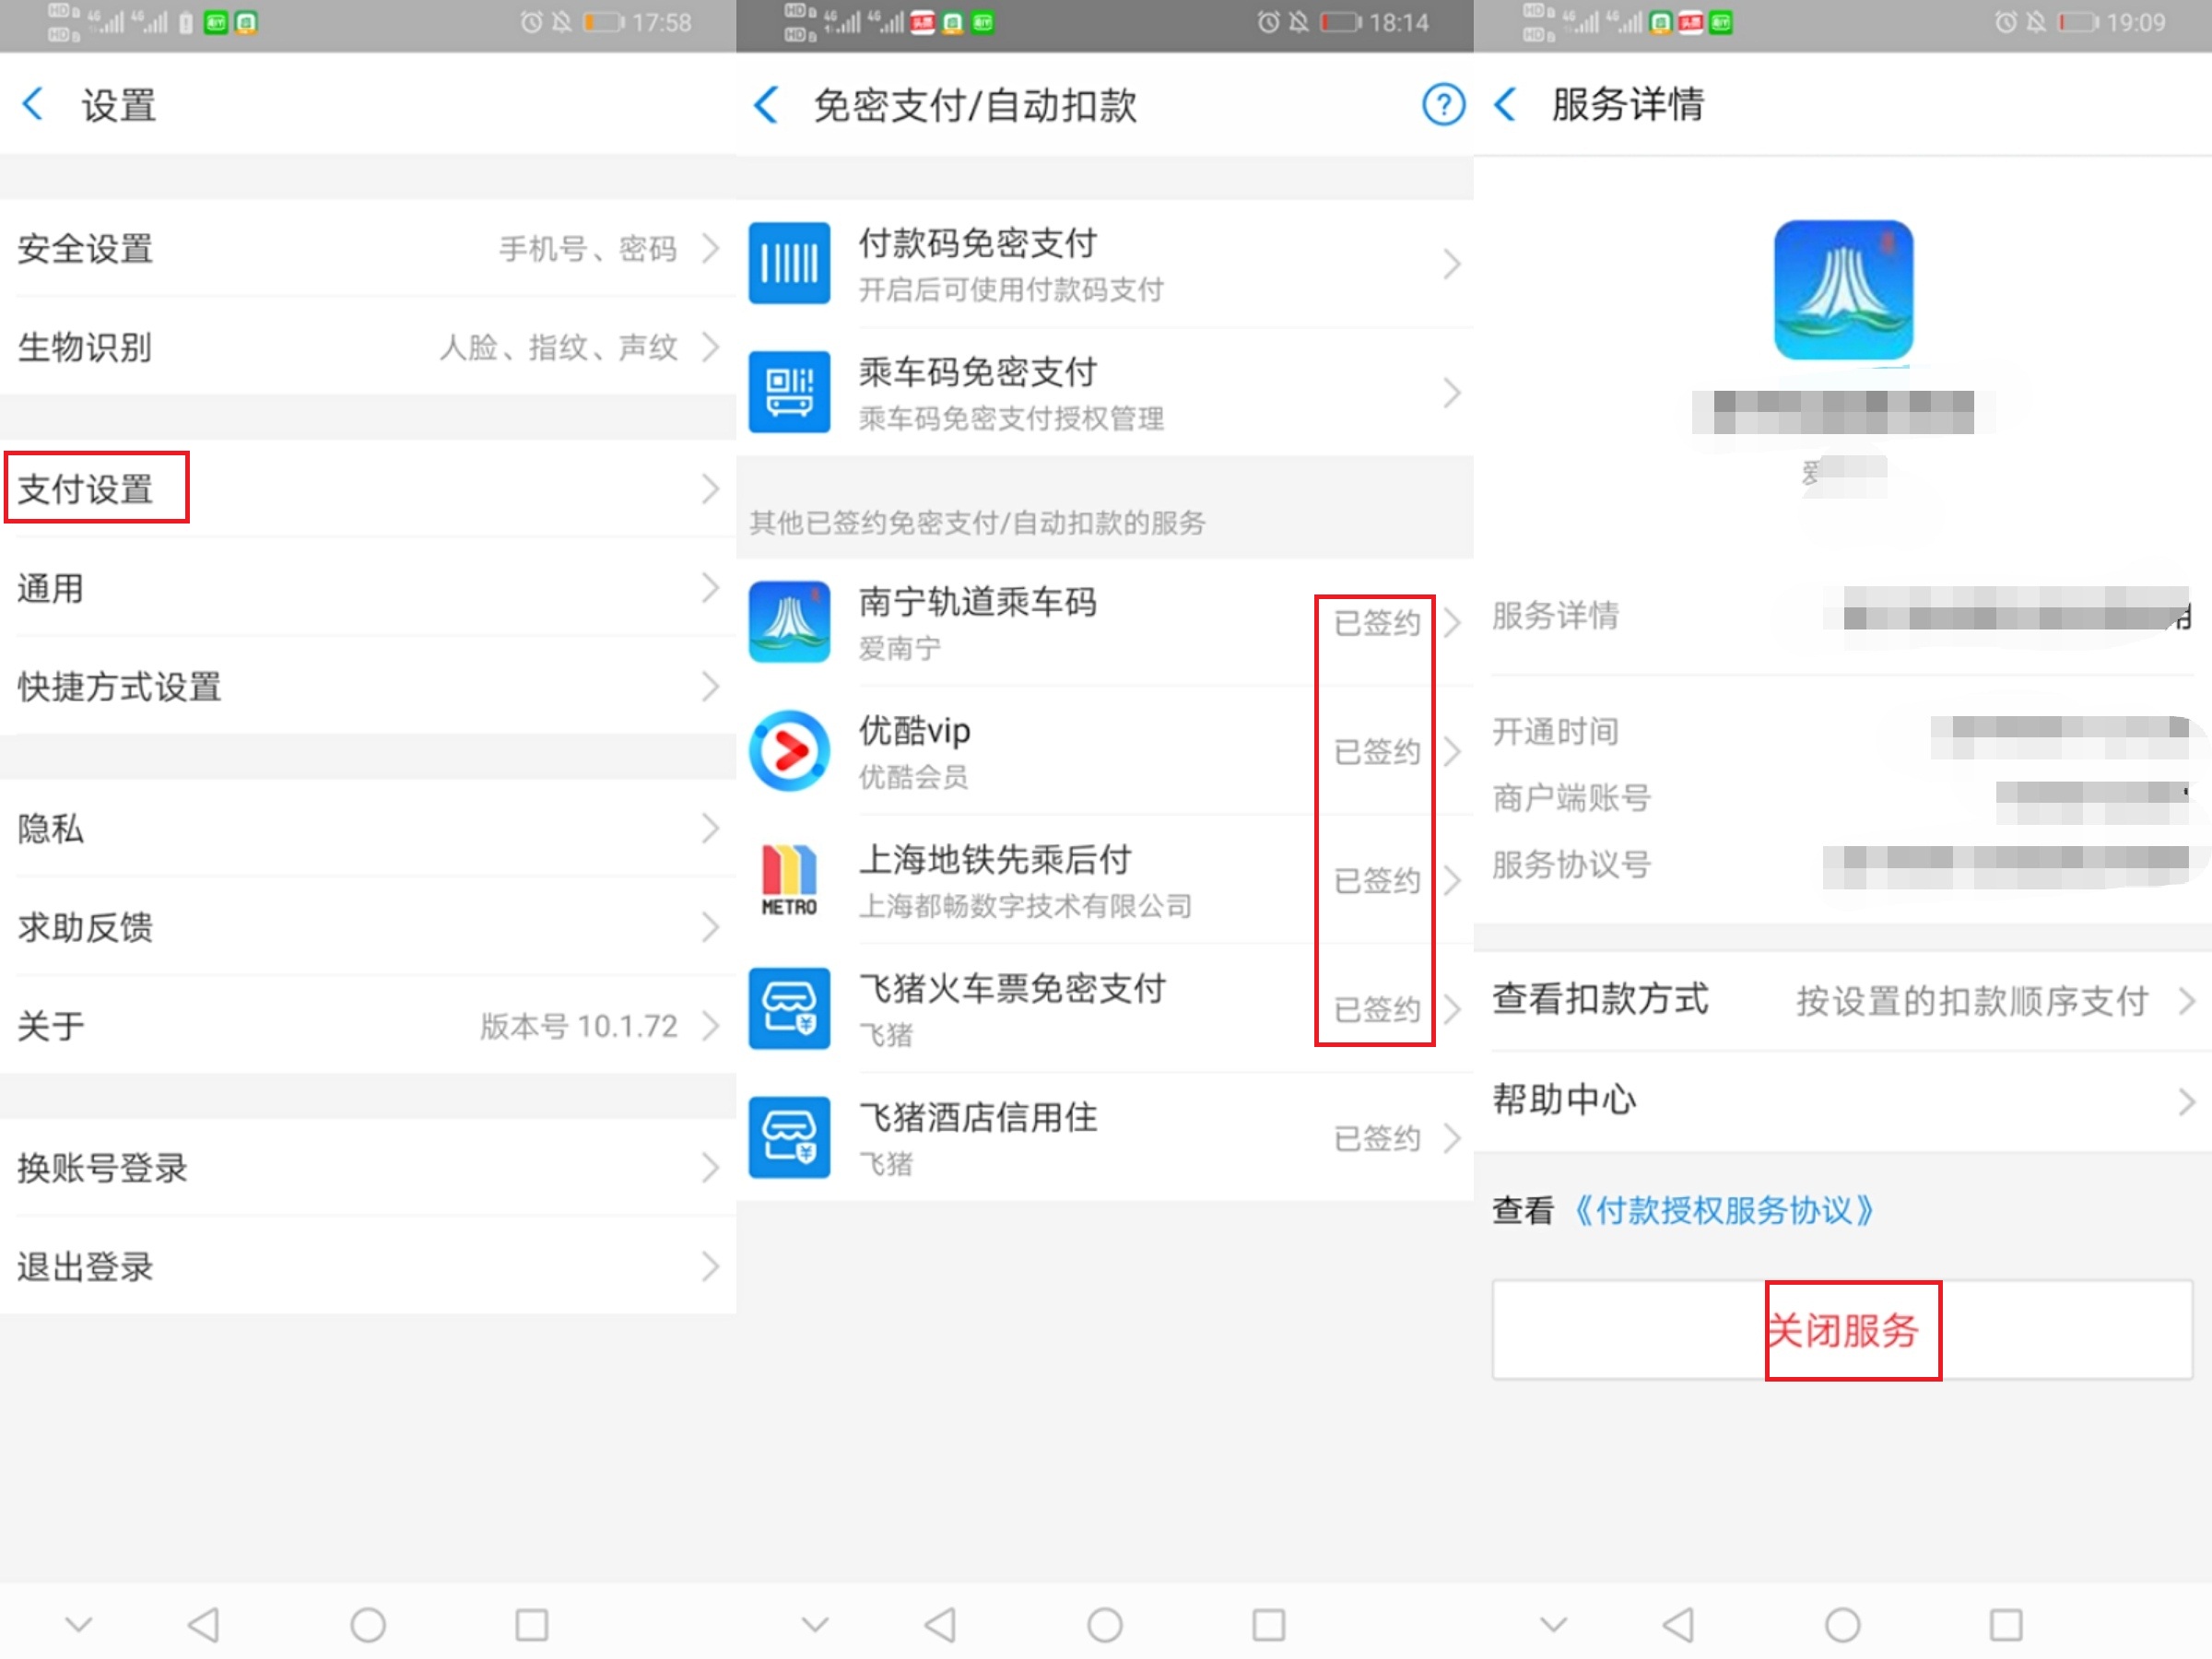2212x1659 pixels.
Task: Select 上海地铁先乘后付 service text
Action: [995, 859]
